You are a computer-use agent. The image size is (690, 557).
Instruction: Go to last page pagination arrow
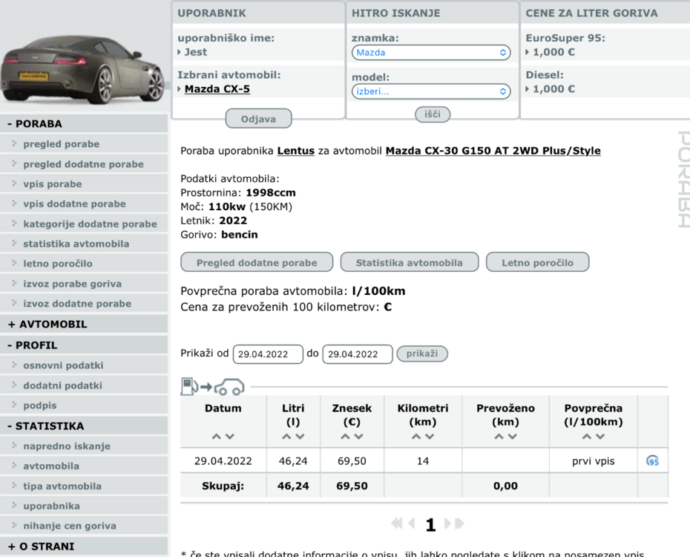click(459, 524)
